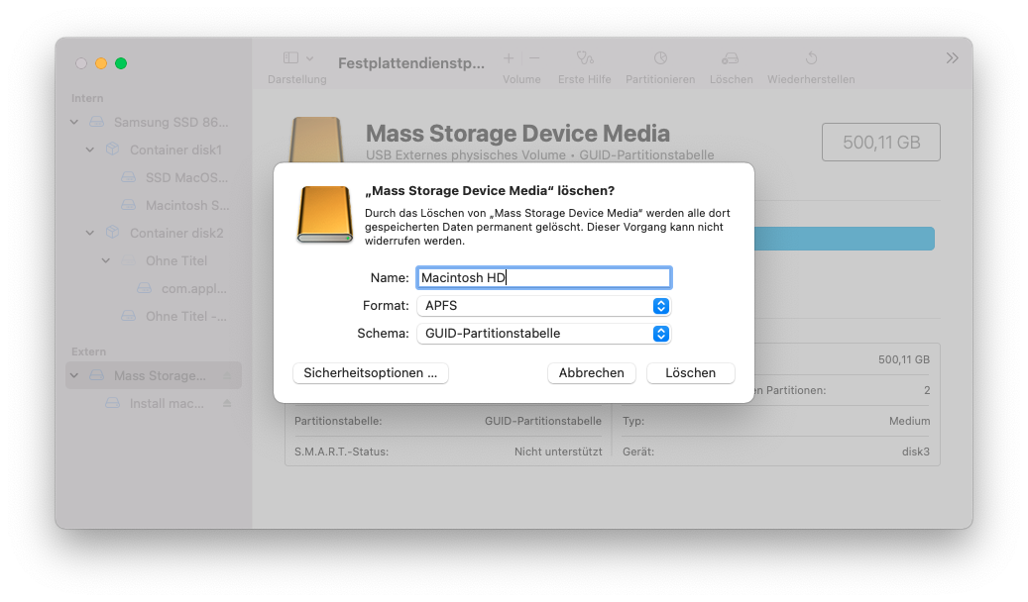The height and width of the screenshot is (602, 1028).
Task: Open the Format APFS dropdown
Action: pyautogui.click(x=543, y=306)
